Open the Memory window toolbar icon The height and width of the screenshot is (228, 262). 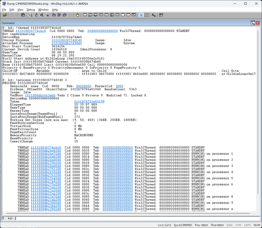(106, 15)
